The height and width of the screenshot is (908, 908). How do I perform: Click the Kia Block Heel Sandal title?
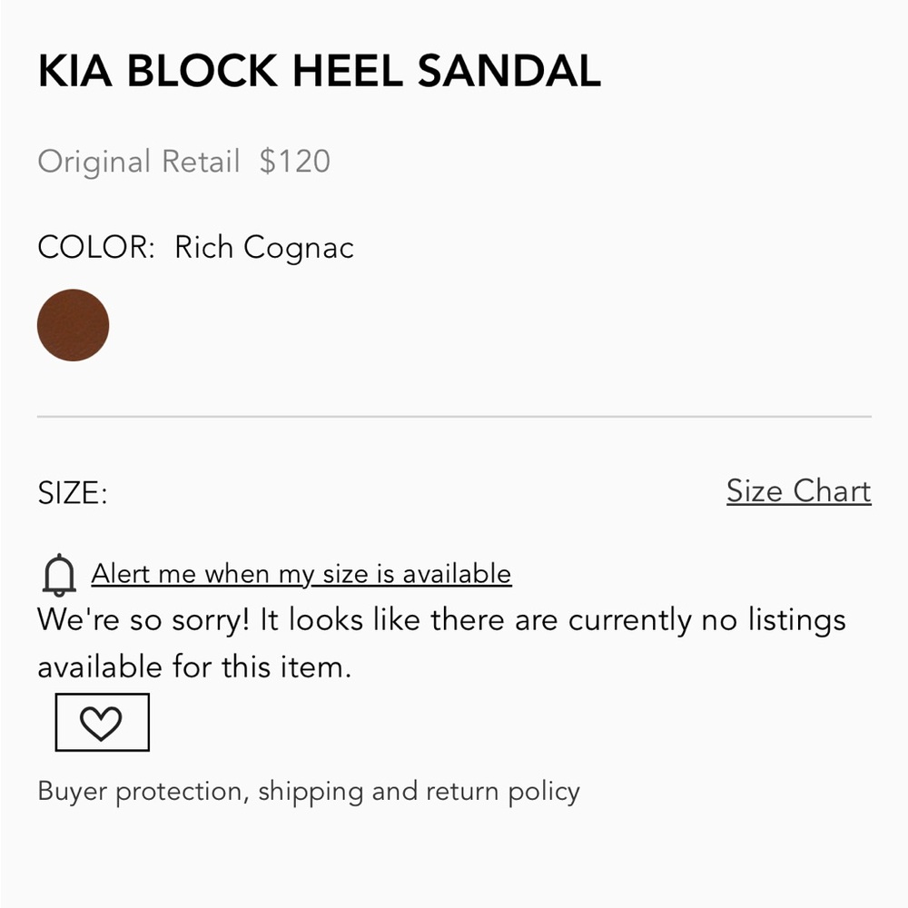click(319, 71)
